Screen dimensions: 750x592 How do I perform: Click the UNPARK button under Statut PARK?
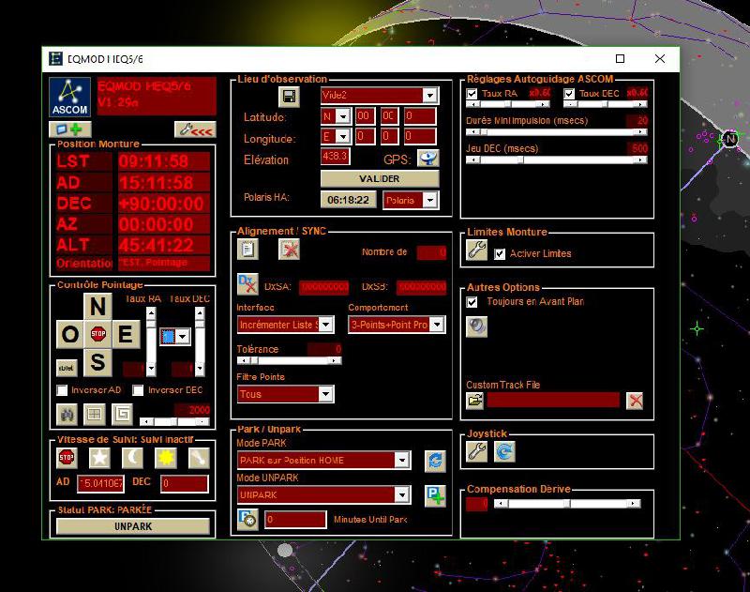133,526
